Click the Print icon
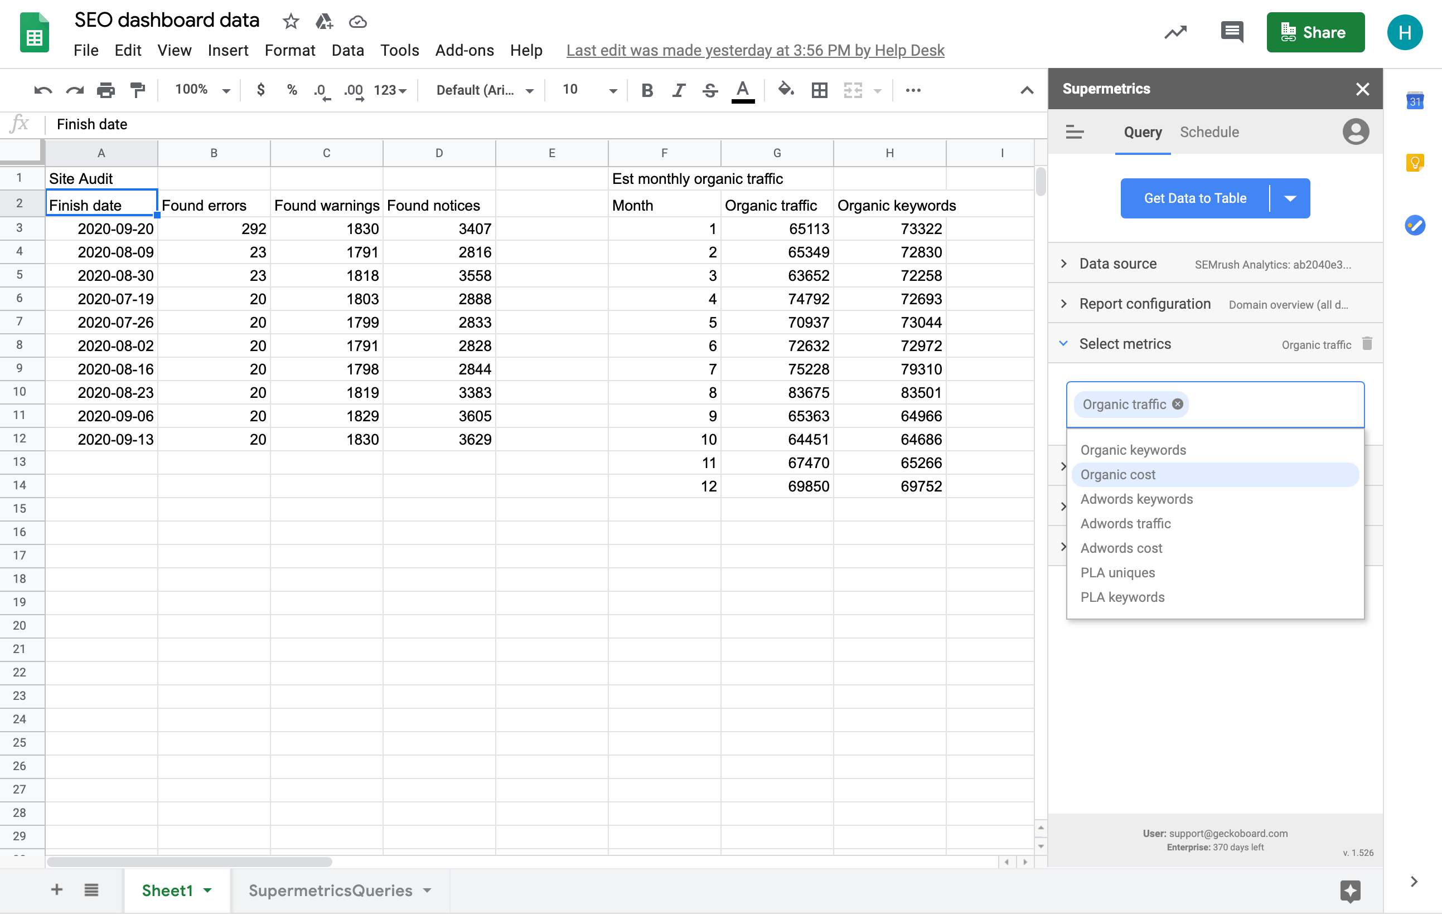The height and width of the screenshot is (915, 1442). [106, 90]
